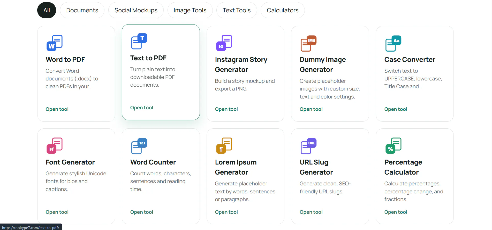Screen dimensions: 492x230
Task: Click the Dummy Image Generator icon
Action: pos(308,43)
